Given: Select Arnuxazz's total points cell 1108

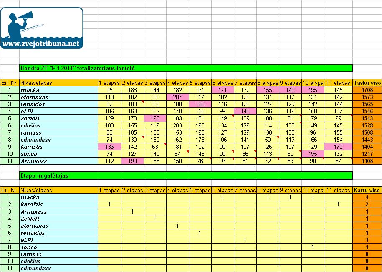Looking at the screenshot, I should coord(367,161).
